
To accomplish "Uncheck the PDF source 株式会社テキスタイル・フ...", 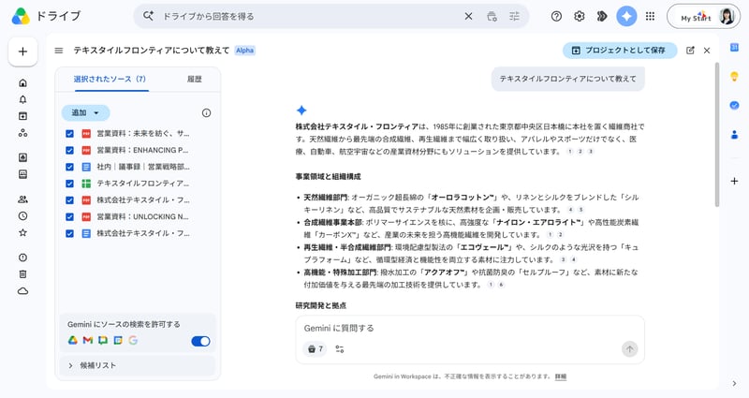I will pos(69,200).
